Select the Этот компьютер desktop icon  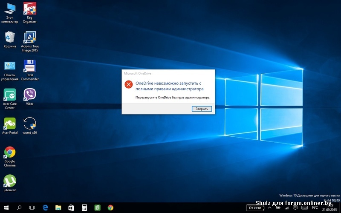point(9,9)
